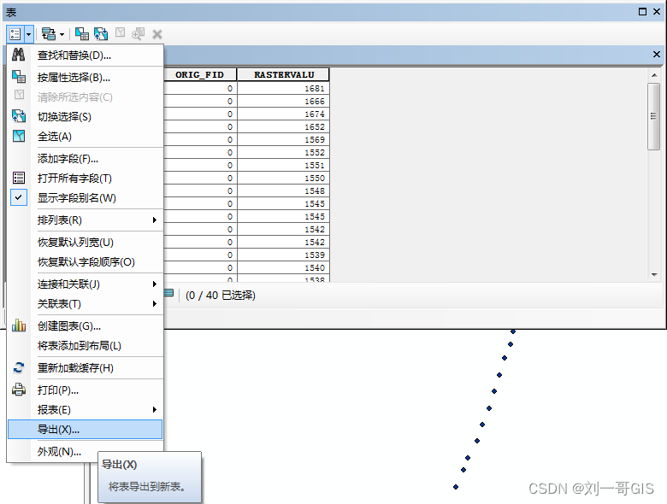Select cell with value 1674

click(284, 114)
